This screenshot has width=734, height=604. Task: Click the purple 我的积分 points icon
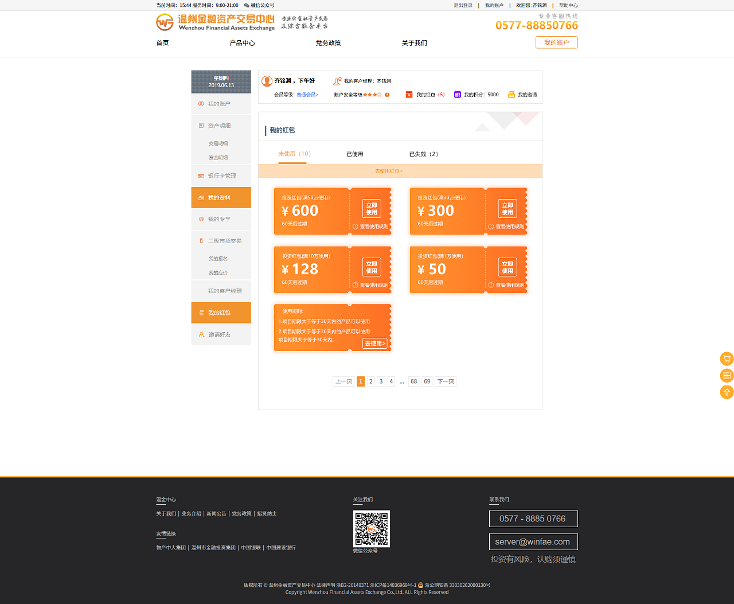458,95
